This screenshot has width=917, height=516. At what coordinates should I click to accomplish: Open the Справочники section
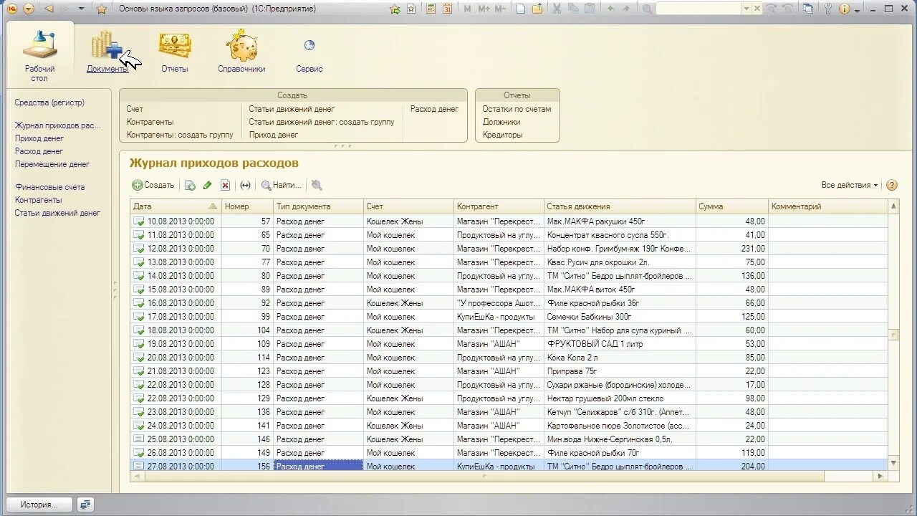point(241,52)
